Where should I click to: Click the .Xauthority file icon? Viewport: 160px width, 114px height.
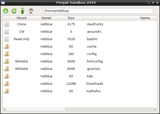tap(7, 24)
